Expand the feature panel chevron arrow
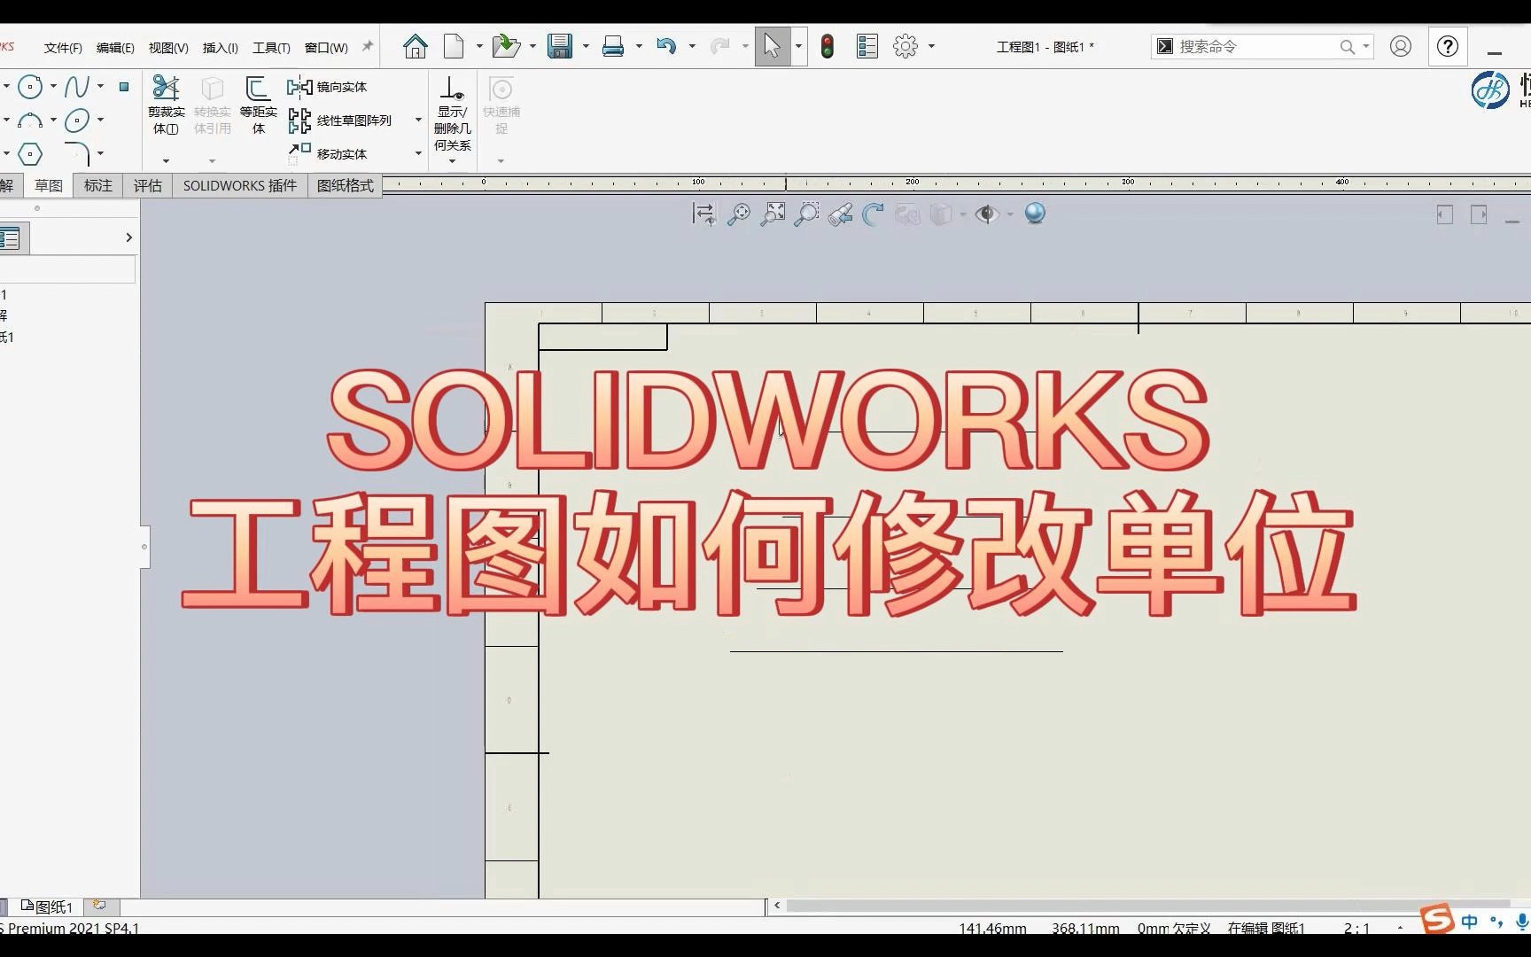 [128, 237]
